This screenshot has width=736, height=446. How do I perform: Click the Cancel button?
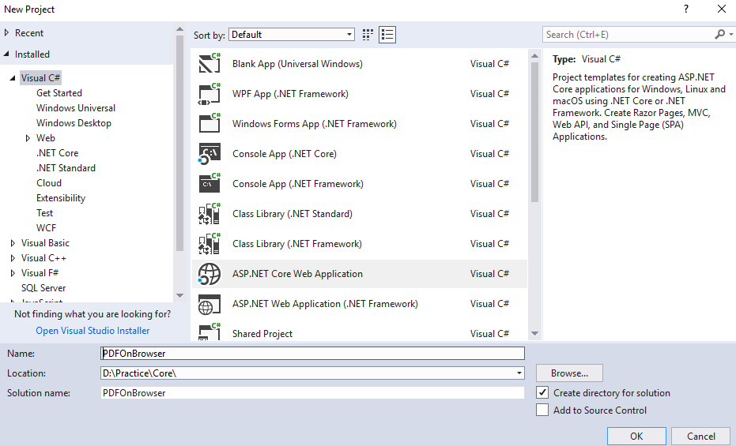tap(700, 437)
